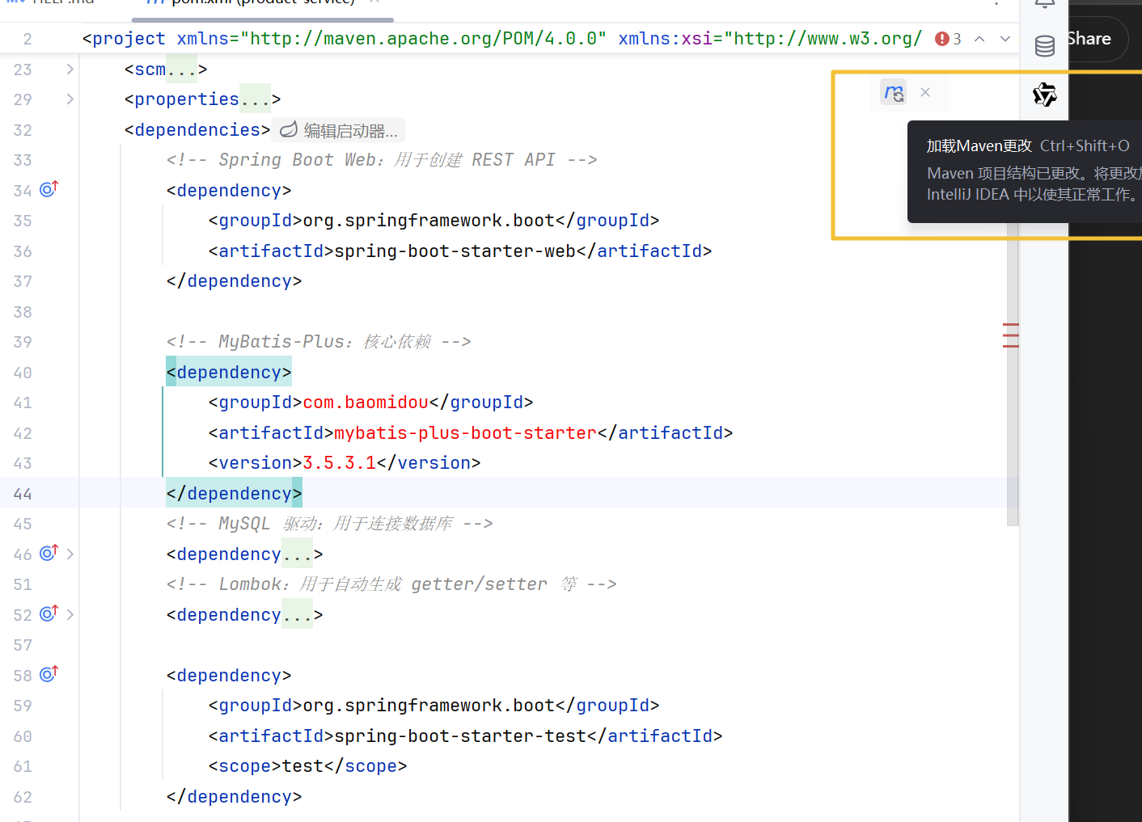1142x822 pixels.
Task: Click the folded ellipsis of dependency on line 46
Action: point(297,554)
